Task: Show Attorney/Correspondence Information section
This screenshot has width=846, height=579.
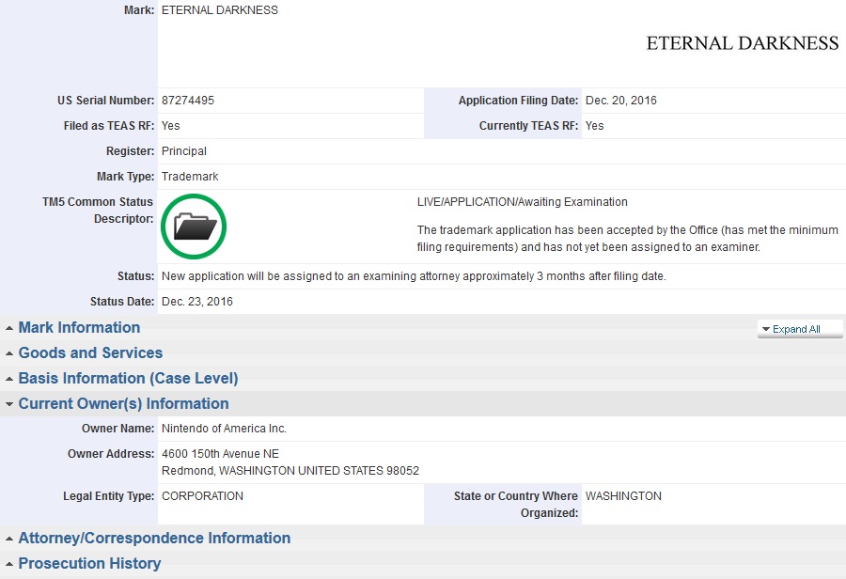Action: [x=154, y=539]
